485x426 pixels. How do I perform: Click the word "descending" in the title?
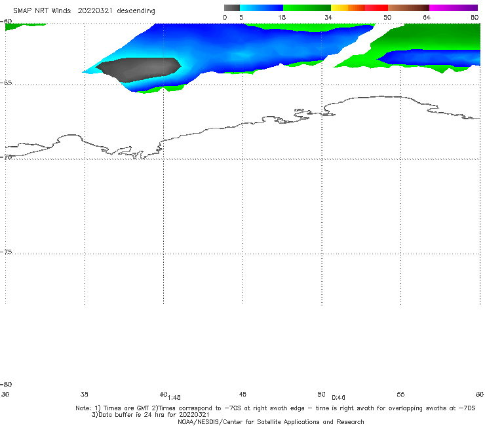point(136,11)
